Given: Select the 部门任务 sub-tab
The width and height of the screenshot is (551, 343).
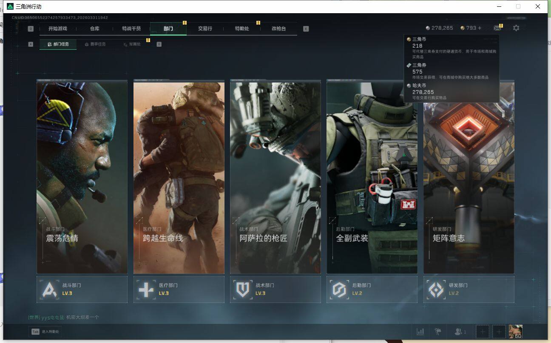Looking at the screenshot, I should 58,44.
